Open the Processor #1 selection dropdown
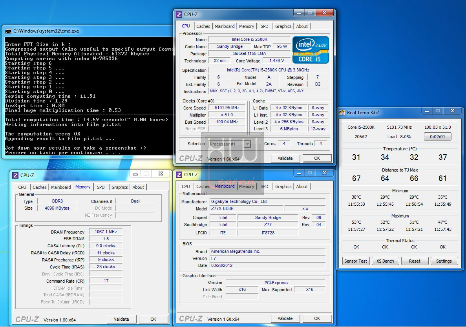This screenshot has height=327, width=466. pyautogui.click(x=229, y=144)
